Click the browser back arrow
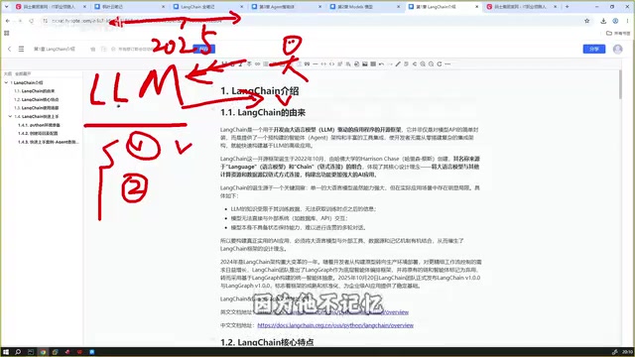635x357 pixels. pyautogui.click(x=8, y=21)
